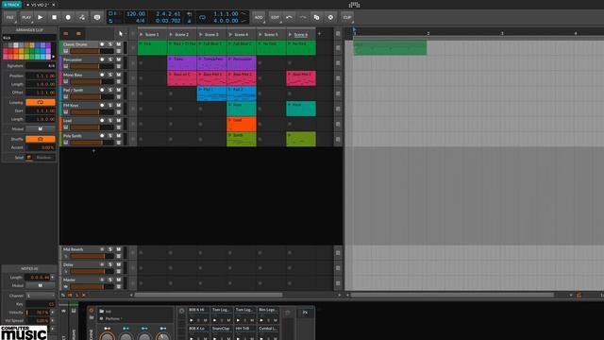Solo the Lead track
This screenshot has width=604, height=340.
[110, 120]
